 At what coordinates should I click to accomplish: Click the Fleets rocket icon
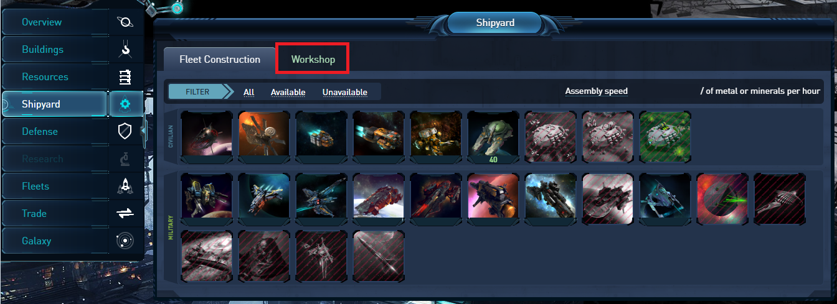(x=125, y=187)
